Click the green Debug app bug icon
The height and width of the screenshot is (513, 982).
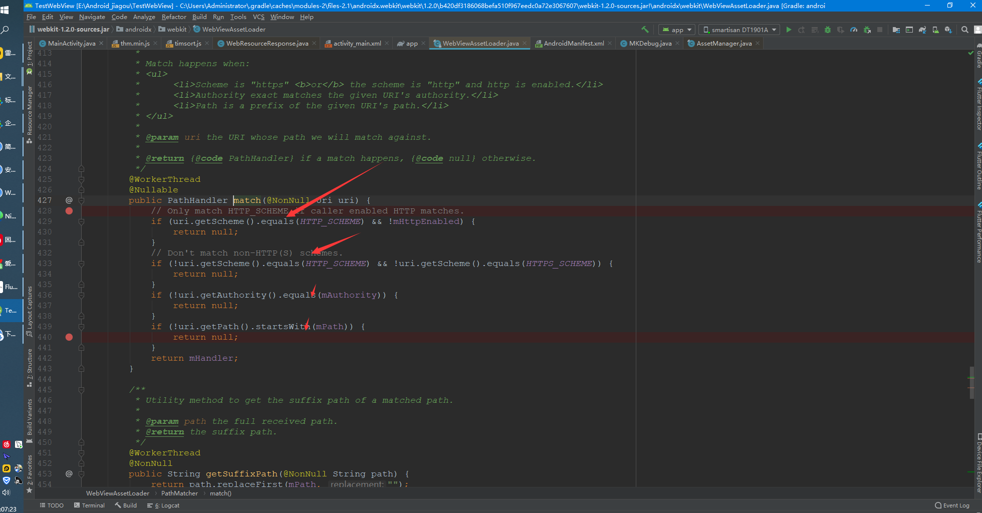[x=828, y=30]
